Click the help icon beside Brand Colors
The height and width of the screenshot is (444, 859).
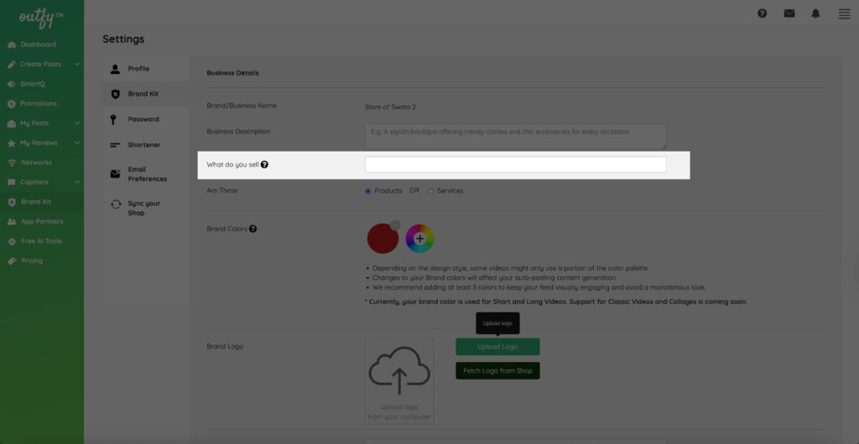[253, 229]
